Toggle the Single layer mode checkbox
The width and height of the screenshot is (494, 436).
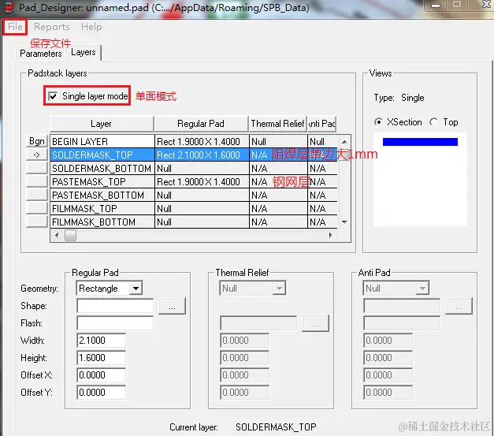(53, 96)
